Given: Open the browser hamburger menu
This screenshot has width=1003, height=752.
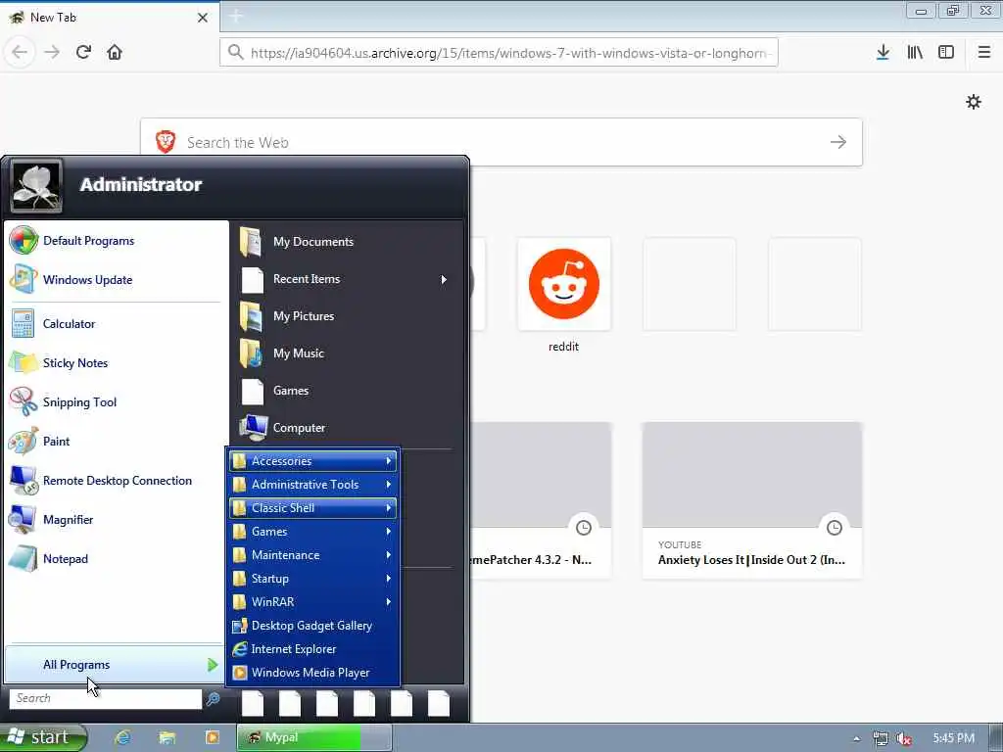Looking at the screenshot, I should point(984,52).
